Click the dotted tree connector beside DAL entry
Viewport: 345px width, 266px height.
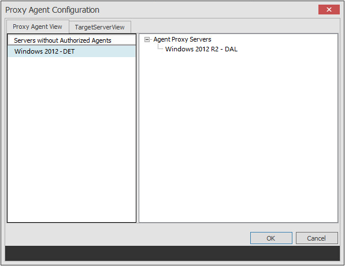click(x=160, y=47)
